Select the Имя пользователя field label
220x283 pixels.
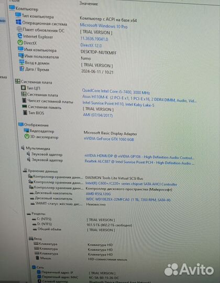click(42, 57)
